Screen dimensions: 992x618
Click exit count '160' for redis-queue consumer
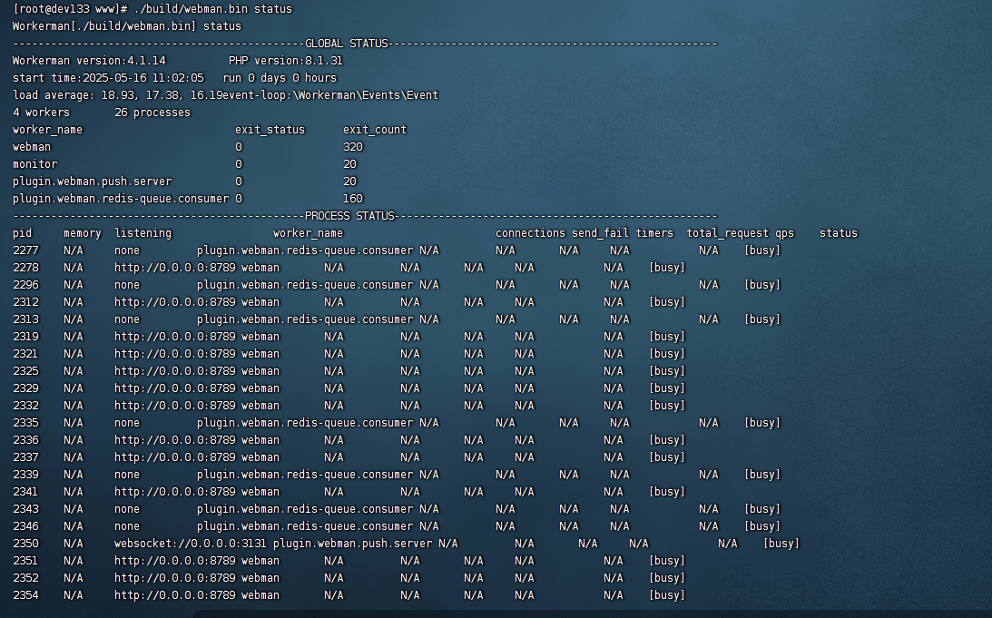353,199
